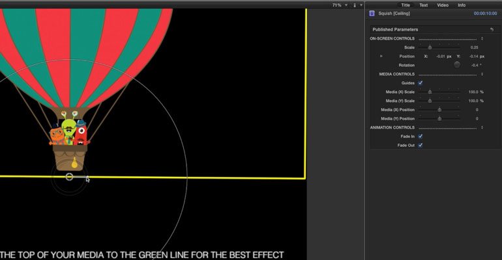Click the Media (Y) Scale slider handle
The height and width of the screenshot is (260, 502).
click(430, 101)
